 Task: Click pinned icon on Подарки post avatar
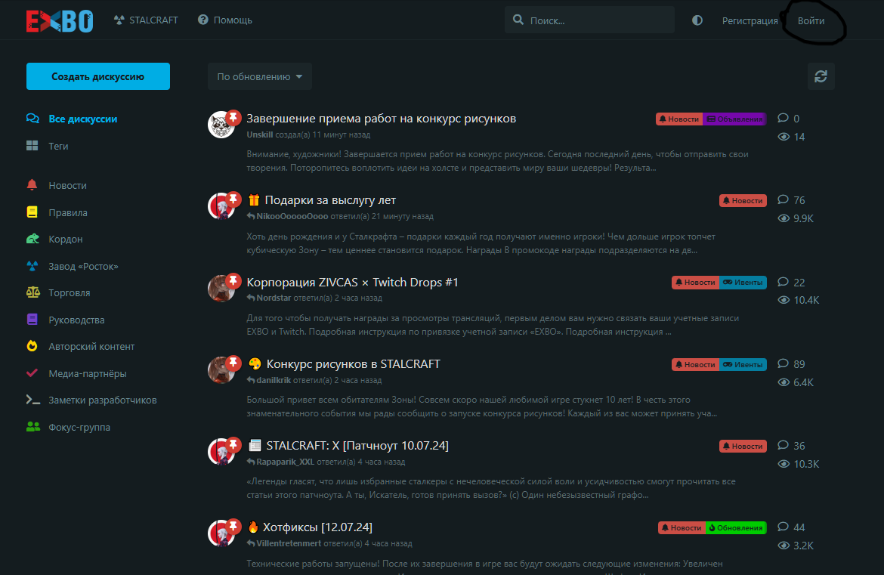(x=233, y=199)
